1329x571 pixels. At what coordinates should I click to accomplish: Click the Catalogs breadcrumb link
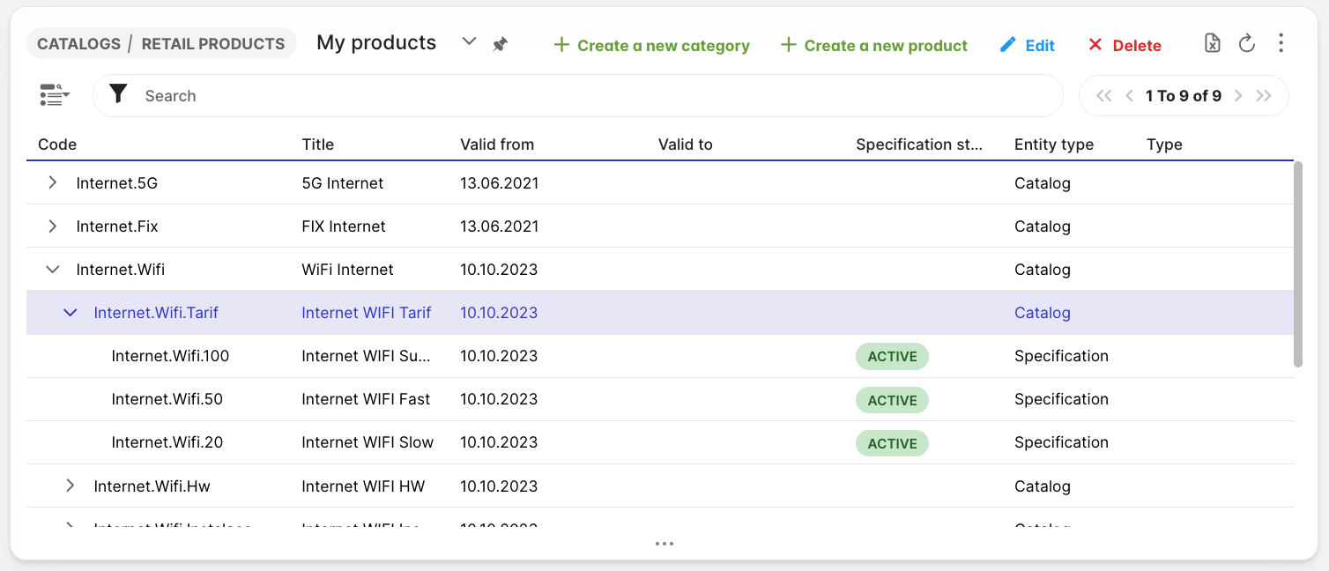pos(78,43)
